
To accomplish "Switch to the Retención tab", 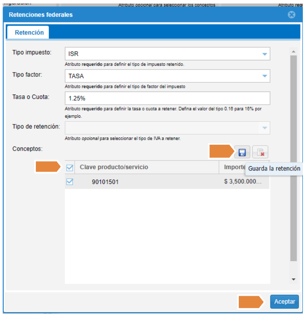I will (x=29, y=32).
